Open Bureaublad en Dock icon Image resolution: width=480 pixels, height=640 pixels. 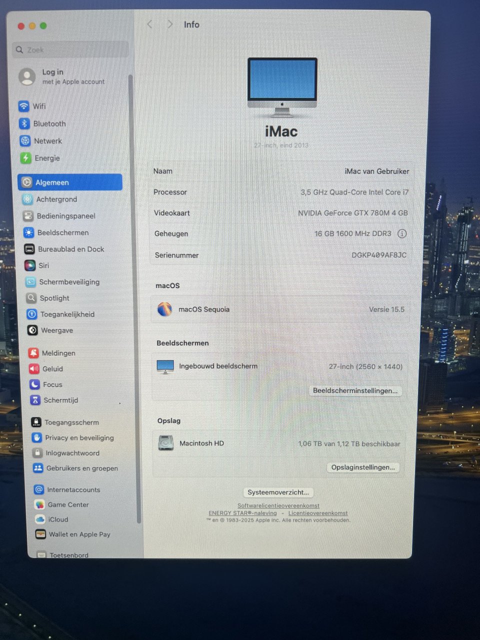point(29,249)
